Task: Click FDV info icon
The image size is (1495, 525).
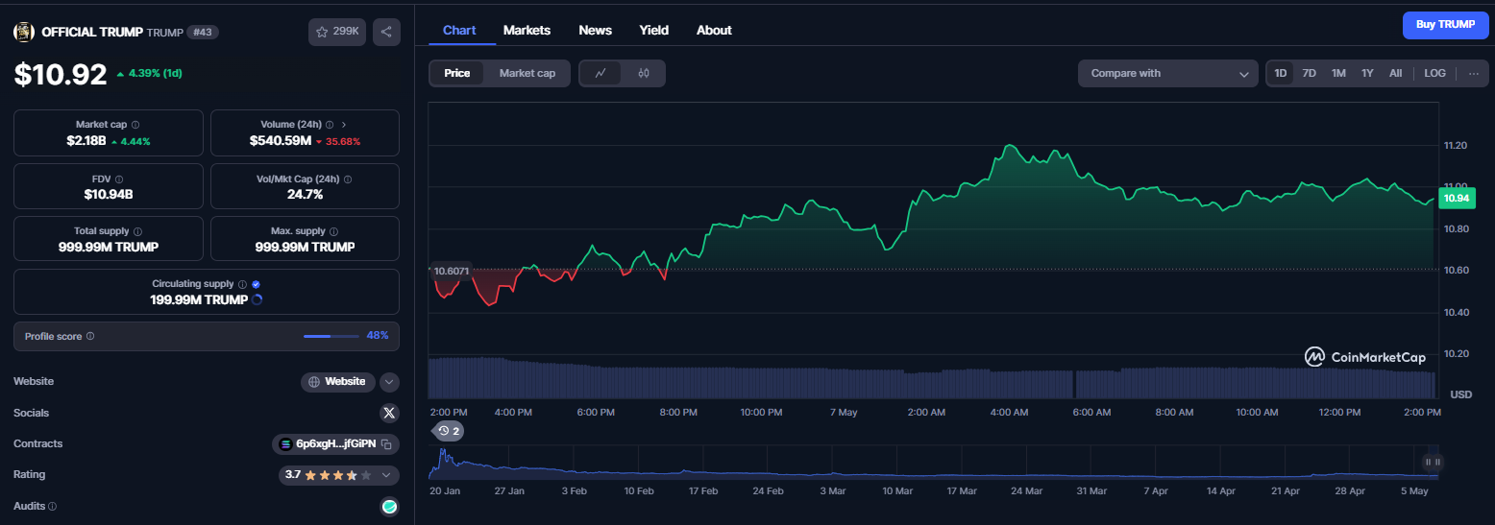Action: pyautogui.click(x=119, y=179)
